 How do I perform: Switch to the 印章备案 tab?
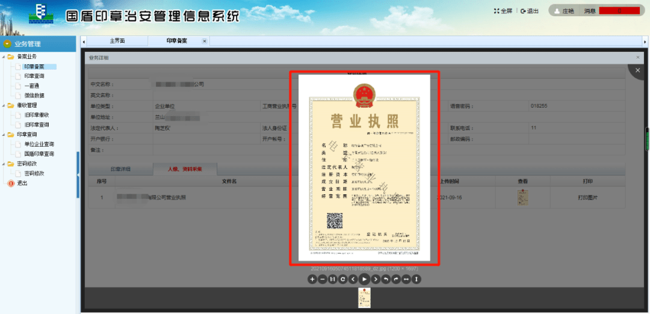tap(177, 41)
